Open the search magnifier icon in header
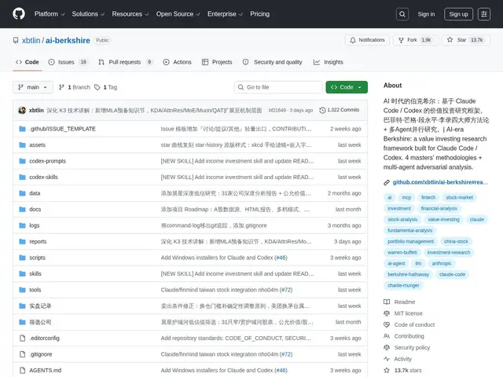 (x=402, y=14)
